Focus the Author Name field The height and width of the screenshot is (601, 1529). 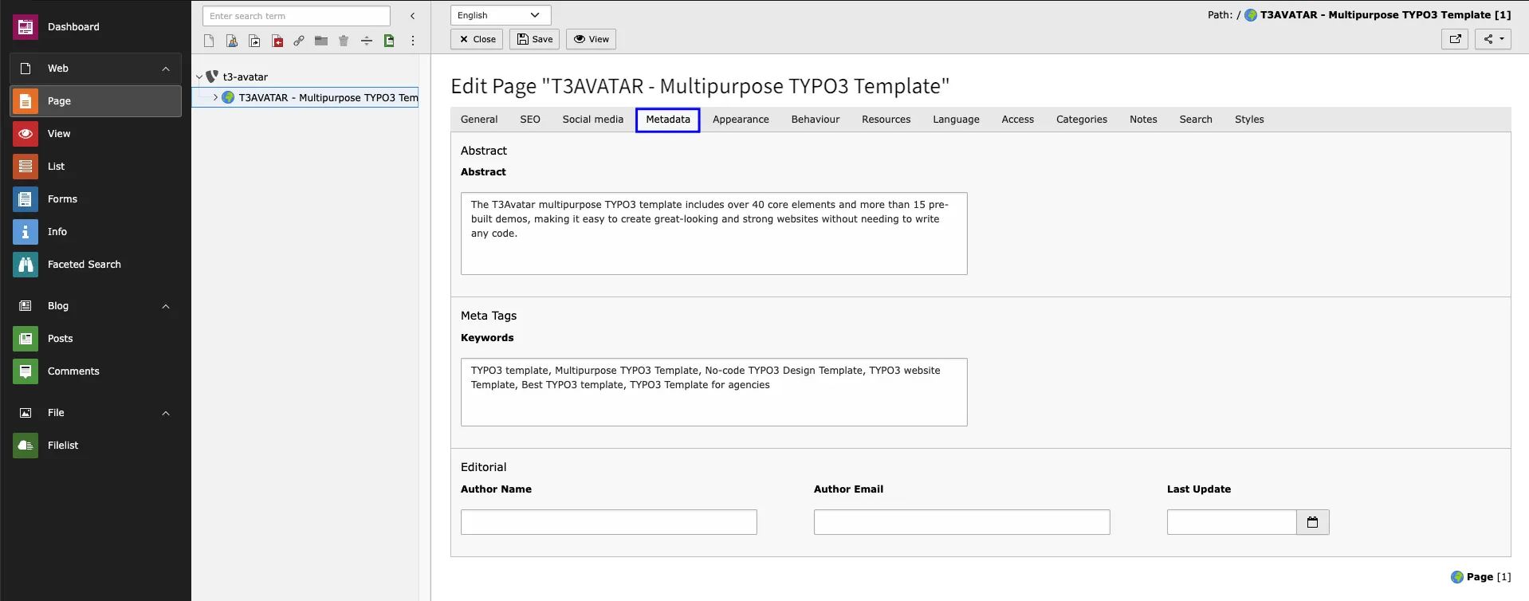(x=609, y=522)
